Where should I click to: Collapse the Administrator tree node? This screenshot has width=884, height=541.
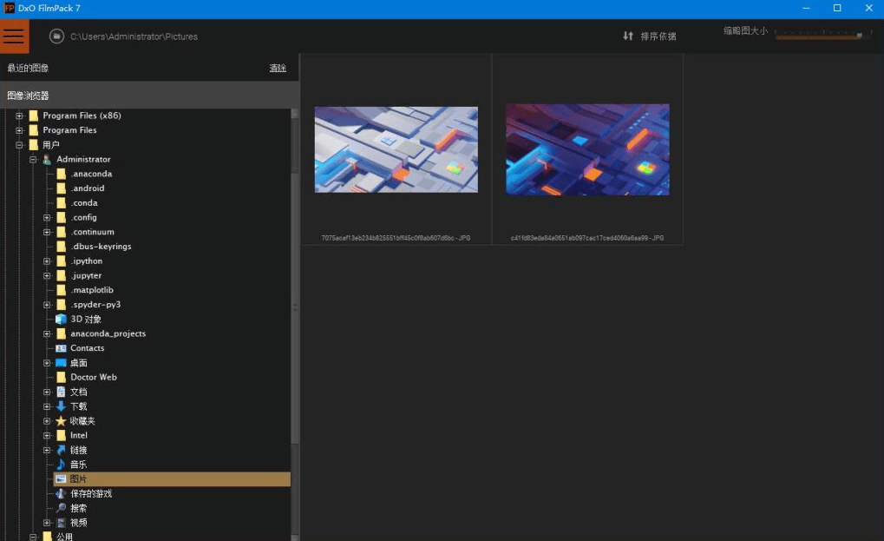33,160
